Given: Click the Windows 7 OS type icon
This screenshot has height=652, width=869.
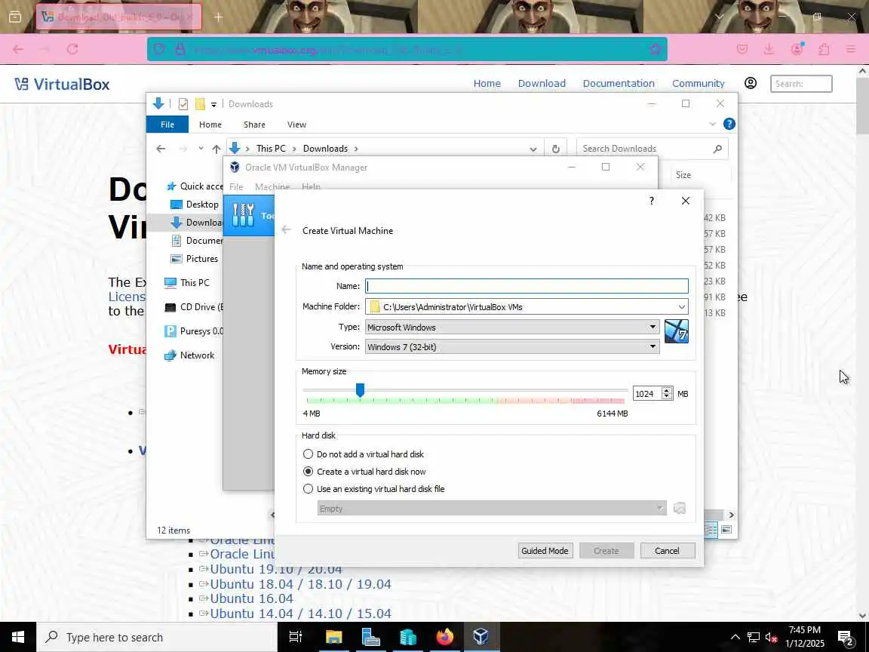Looking at the screenshot, I should coord(676,331).
